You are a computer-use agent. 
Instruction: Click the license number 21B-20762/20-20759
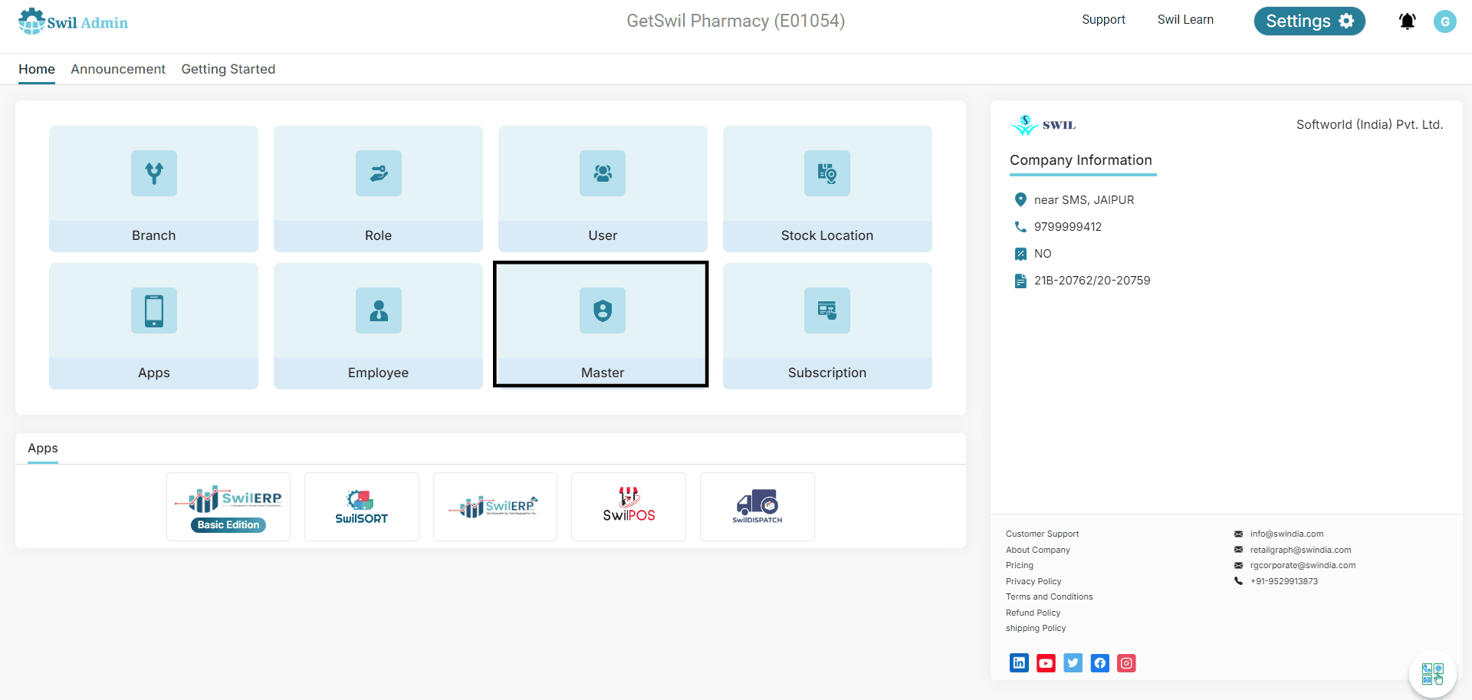tap(1092, 281)
